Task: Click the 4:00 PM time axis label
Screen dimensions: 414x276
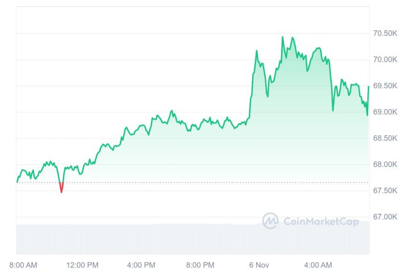Action: point(141,265)
